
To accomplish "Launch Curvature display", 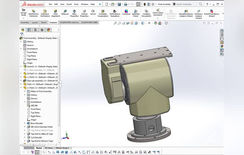I will (126, 12).
